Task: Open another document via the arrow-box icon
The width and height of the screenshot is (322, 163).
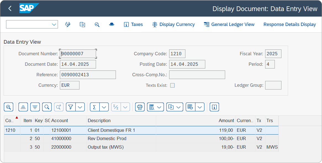Action: [82, 25]
